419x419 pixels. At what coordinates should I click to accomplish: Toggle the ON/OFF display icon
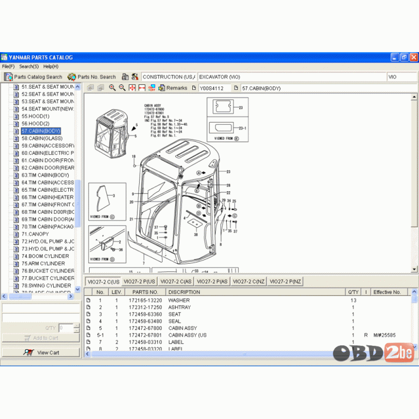coord(152,88)
